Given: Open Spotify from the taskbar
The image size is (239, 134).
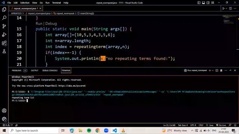Looking at the screenshot, I should [89, 131].
